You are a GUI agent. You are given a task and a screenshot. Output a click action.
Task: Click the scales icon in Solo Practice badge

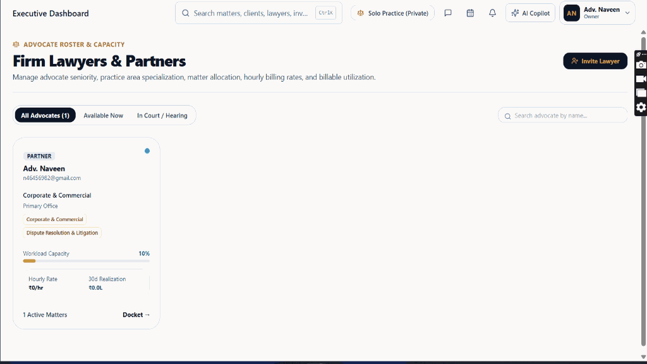click(361, 13)
